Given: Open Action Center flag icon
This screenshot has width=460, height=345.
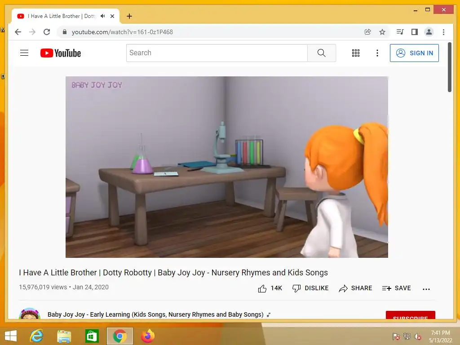Looking at the screenshot, I should [x=396, y=336].
